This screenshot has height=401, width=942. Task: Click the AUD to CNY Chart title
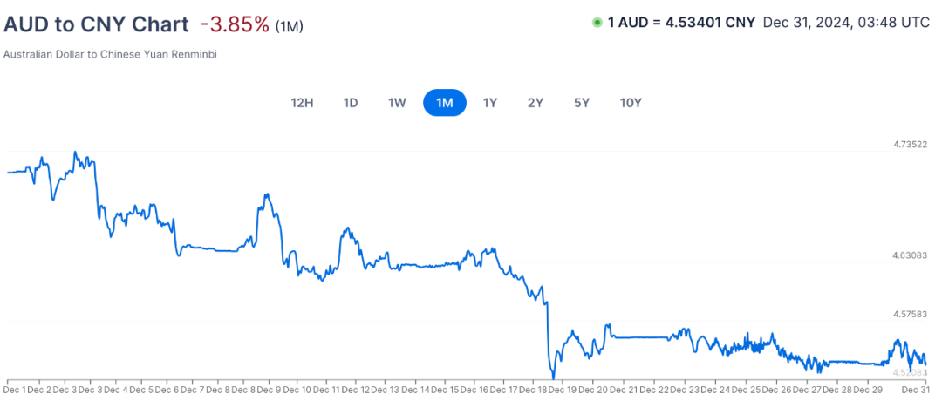point(96,24)
